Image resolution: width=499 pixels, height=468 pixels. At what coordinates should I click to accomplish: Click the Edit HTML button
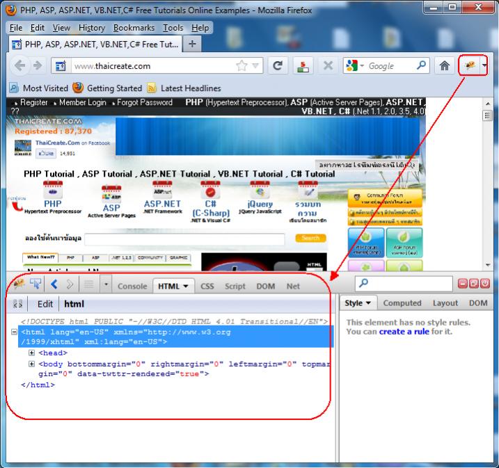(x=45, y=304)
